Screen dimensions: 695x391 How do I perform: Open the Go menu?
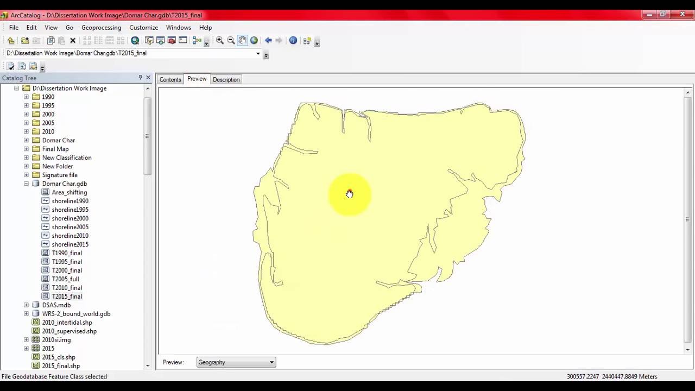click(69, 27)
